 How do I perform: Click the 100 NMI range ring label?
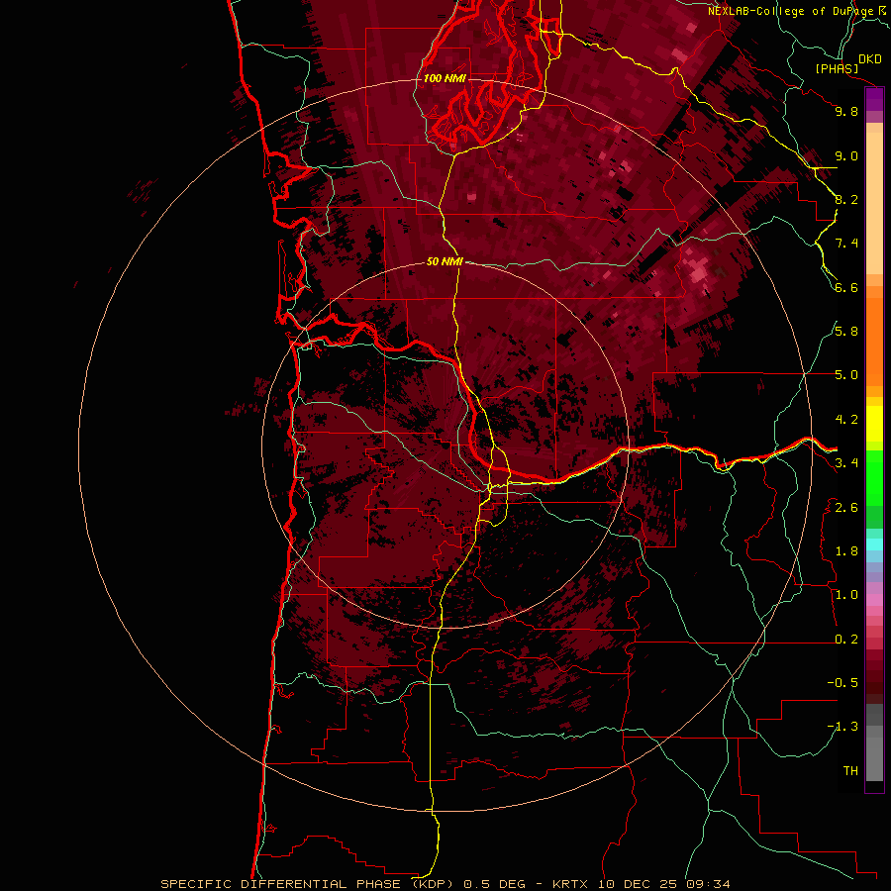445,78
